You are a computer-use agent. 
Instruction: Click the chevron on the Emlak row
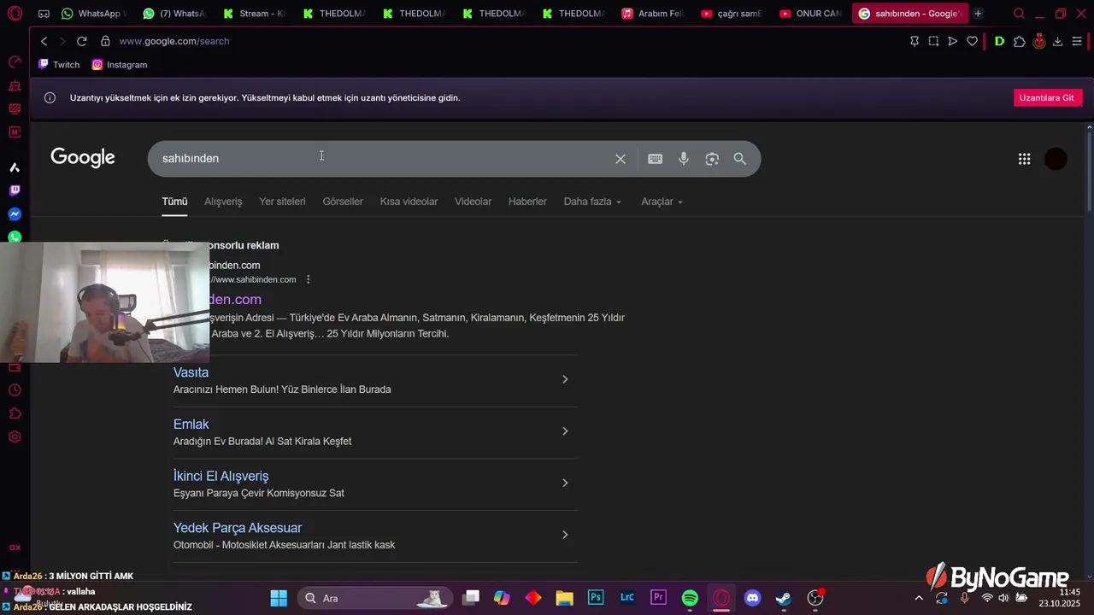tap(565, 431)
